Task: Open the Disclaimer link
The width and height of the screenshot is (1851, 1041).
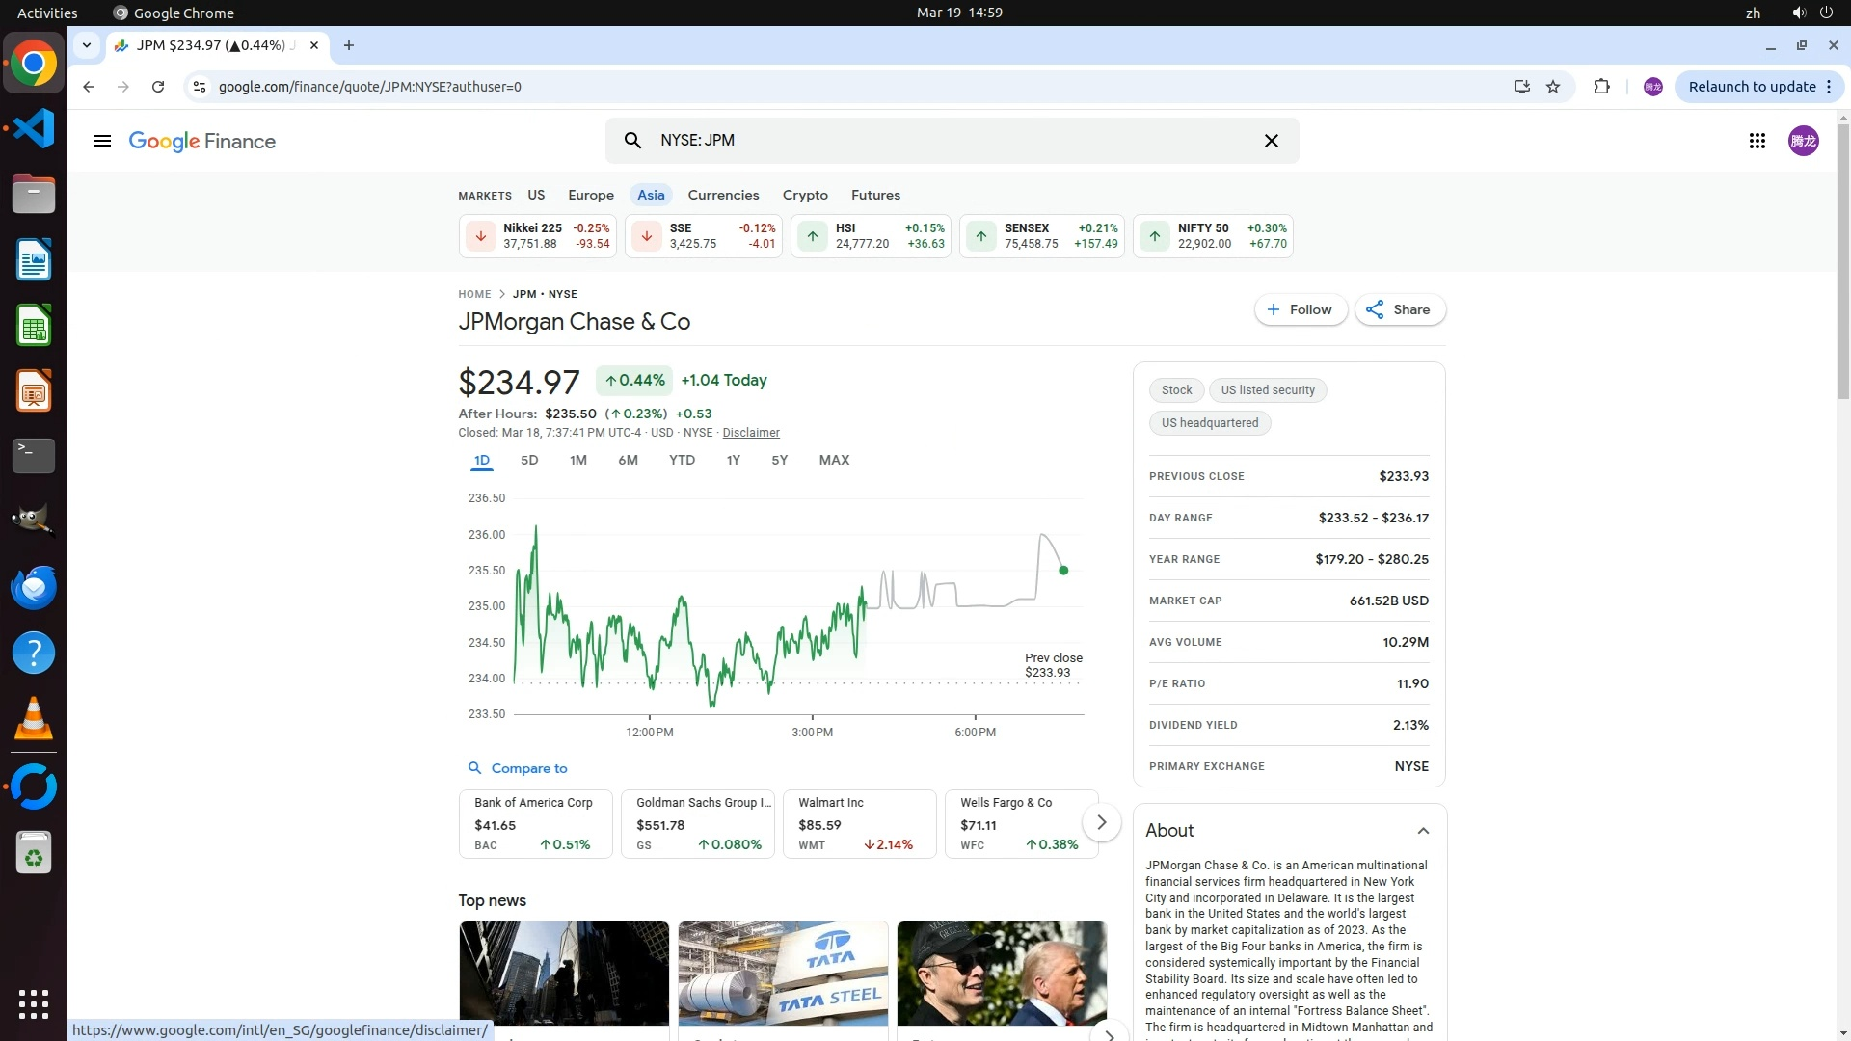Action: click(750, 433)
